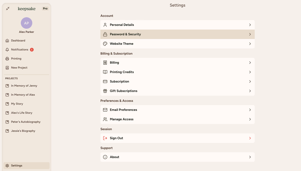Go to Dashboard in the sidebar
This screenshot has width=301, height=171.
point(18,41)
